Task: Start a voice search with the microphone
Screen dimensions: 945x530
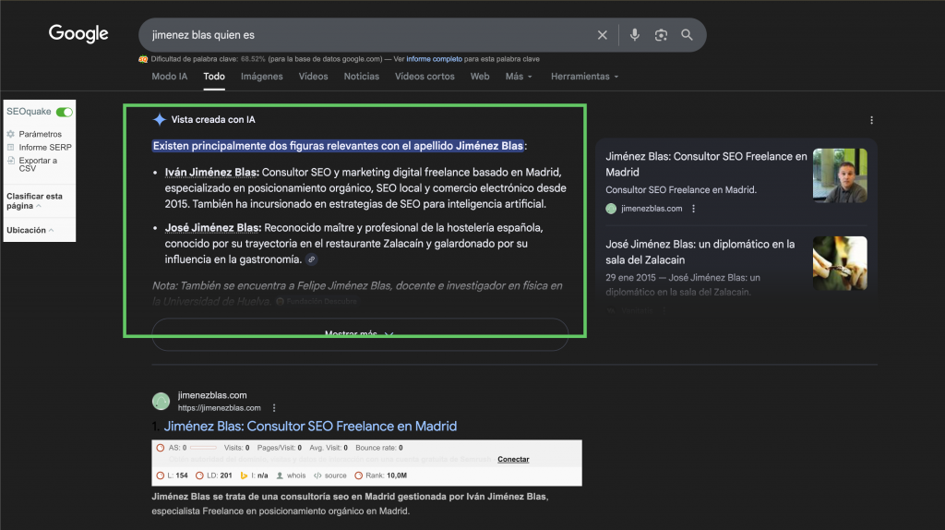Action: (635, 35)
